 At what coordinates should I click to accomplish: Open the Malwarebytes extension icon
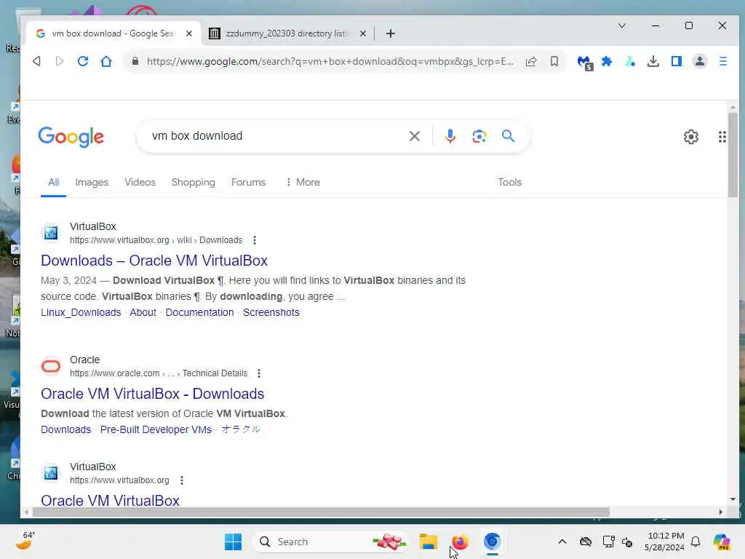coord(584,62)
